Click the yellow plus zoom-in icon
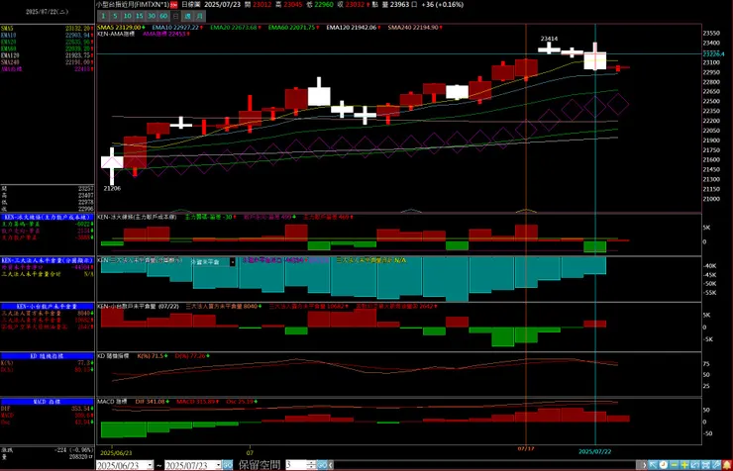Viewport: 733px width, 471px height. pyautogui.click(x=684, y=465)
